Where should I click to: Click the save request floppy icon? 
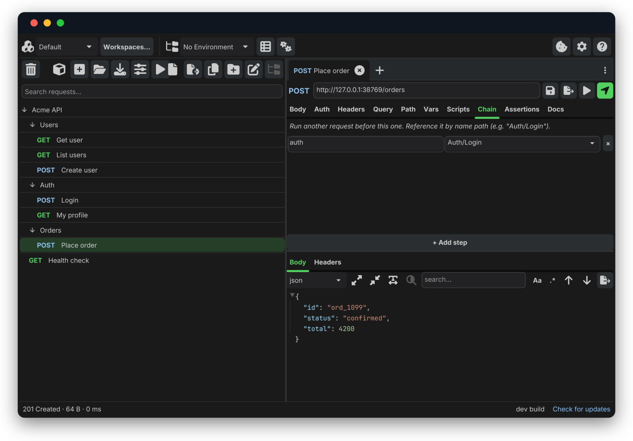(x=550, y=90)
